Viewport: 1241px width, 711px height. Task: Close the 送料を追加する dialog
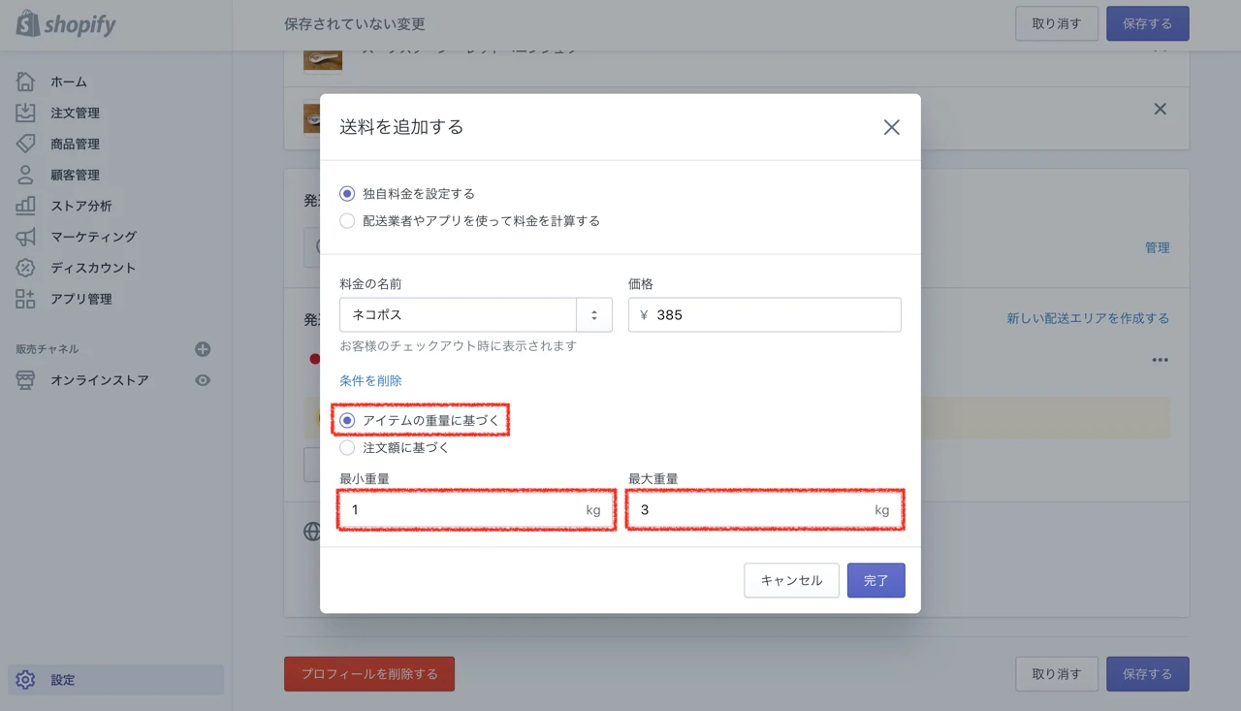pos(892,127)
